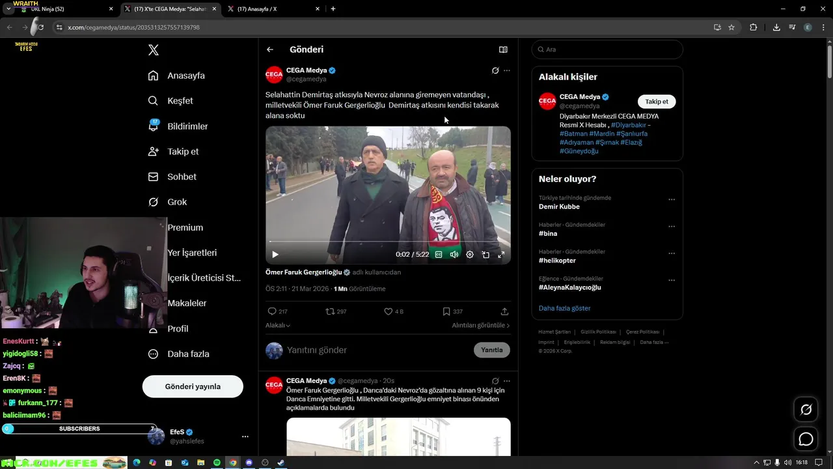833x469 pixels.
Task: Open more options for #helikopter trend
Action: (x=672, y=253)
